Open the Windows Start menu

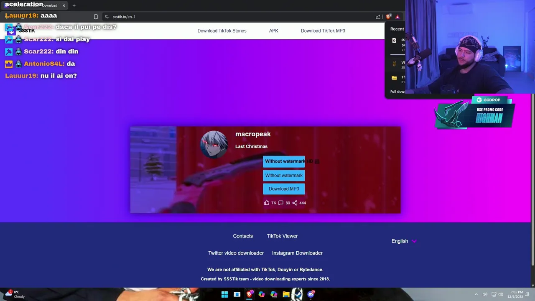(x=224, y=294)
